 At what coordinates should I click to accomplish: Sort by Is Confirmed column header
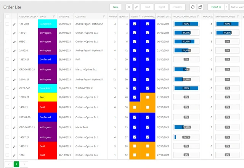tap(148, 16)
